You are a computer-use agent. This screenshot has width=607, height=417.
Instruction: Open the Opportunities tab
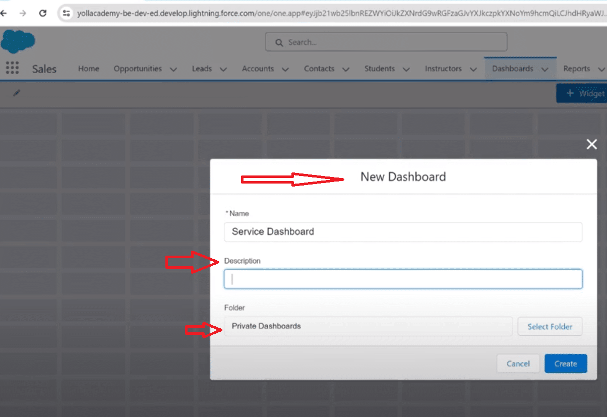pyautogui.click(x=138, y=69)
